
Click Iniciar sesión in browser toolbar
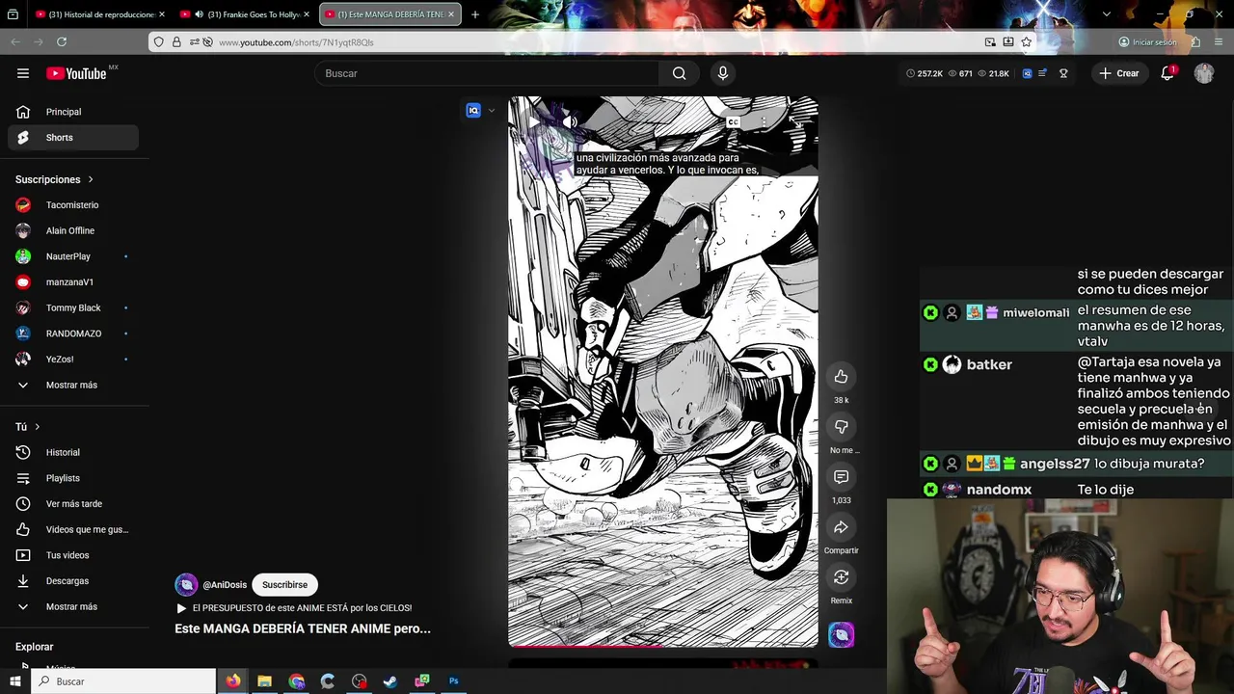coord(1147,42)
